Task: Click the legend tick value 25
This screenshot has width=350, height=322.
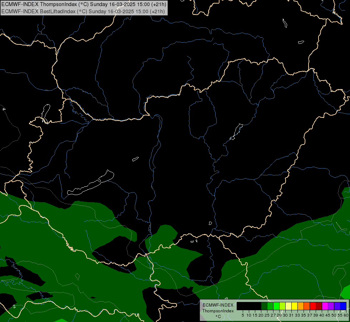Action: (267, 315)
